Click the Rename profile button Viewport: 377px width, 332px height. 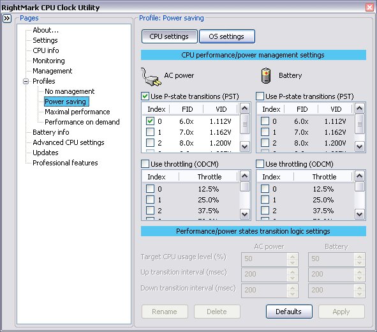pyautogui.click(x=165, y=312)
